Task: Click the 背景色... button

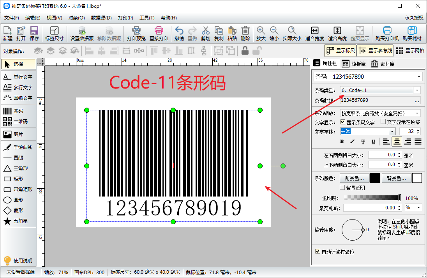Action: 396,178
